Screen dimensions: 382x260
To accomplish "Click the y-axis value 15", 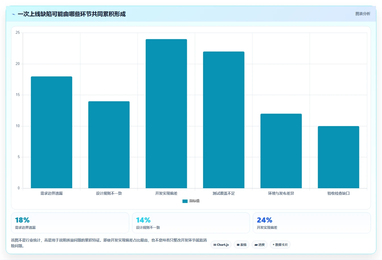I will (x=18, y=95).
